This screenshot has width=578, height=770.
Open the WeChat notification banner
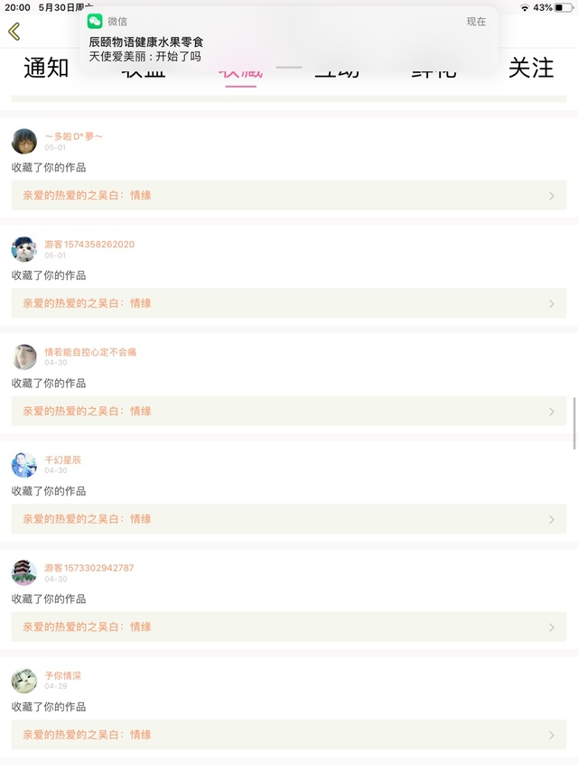coord(287,41)
